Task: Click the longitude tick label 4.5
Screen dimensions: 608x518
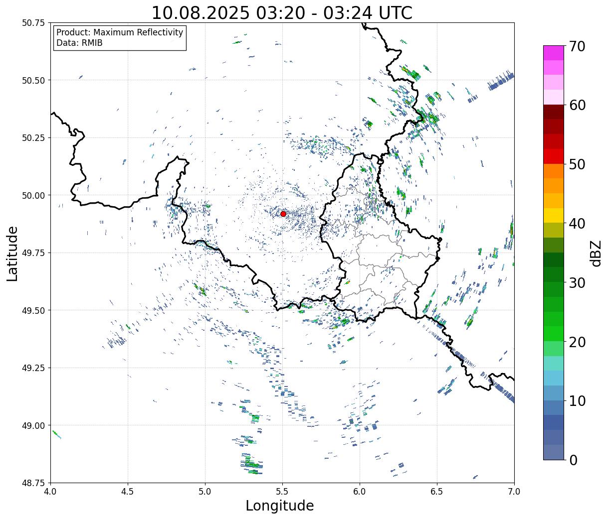Action: [128, 492]
